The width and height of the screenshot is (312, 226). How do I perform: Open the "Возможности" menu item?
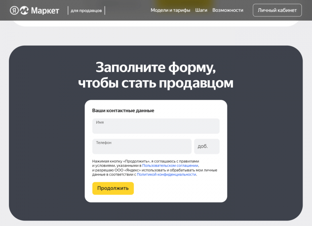point(228,10)
